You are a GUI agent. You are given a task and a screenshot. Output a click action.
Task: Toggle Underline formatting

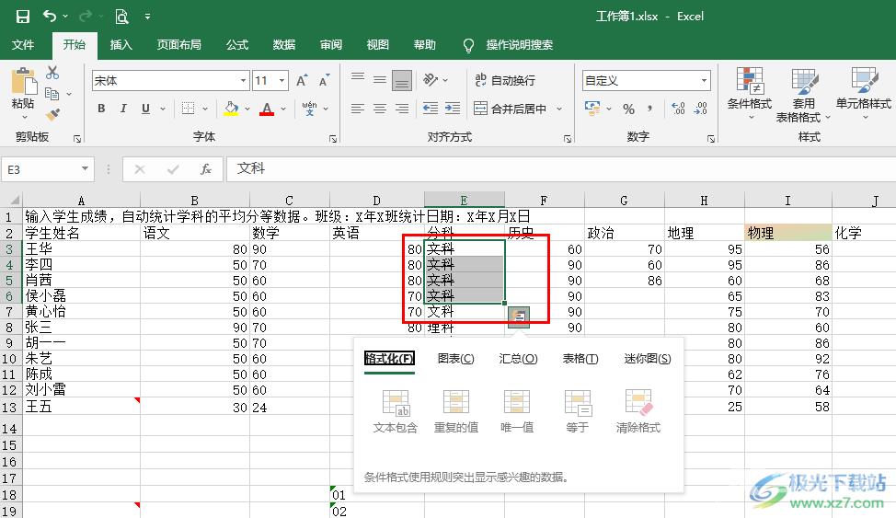tap(145, 108)
